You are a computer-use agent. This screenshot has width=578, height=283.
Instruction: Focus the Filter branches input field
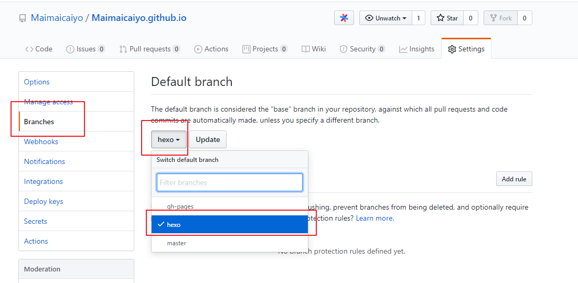point(230,182)
